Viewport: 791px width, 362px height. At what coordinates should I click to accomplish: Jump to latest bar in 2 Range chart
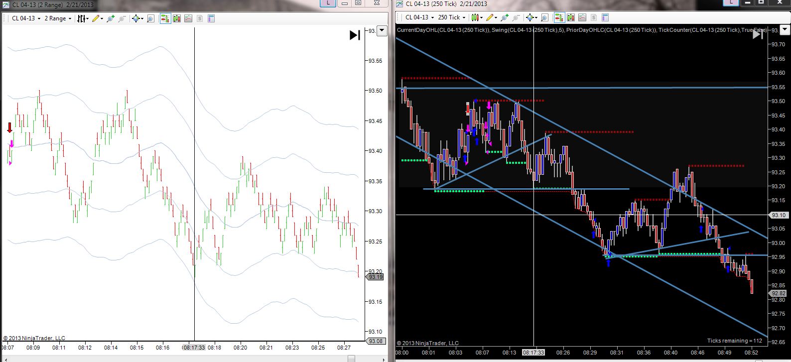click(x=355, y=35)
